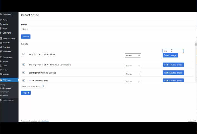Open the AffiliCreatr menu item
Screen dimensions: 197x134
(7, 80)
